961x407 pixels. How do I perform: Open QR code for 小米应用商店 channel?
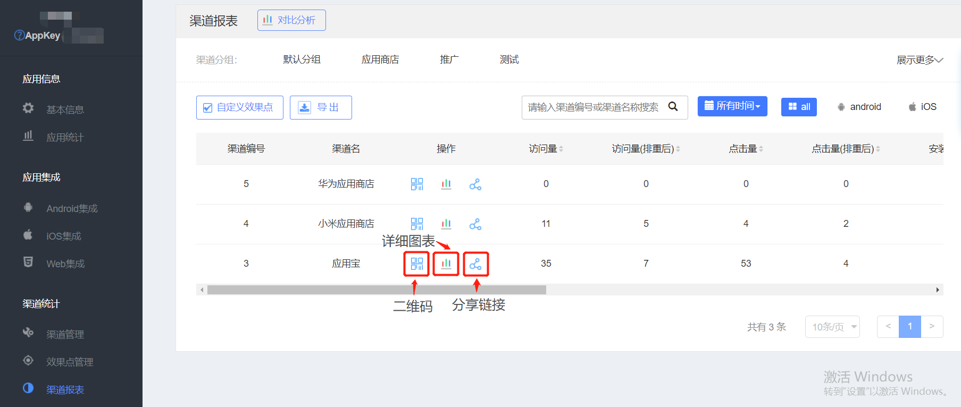[x=417, y=224]
